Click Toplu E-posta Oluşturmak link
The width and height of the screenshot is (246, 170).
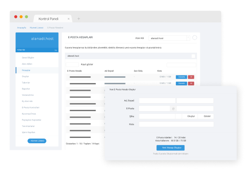(171, 154)
